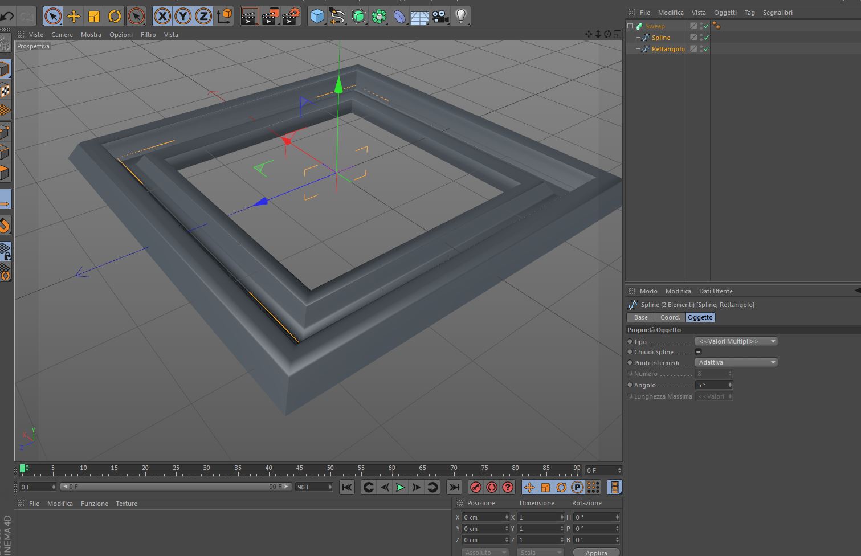
Task: Open the array modeling objects icon
Action: tap(379, 17)
